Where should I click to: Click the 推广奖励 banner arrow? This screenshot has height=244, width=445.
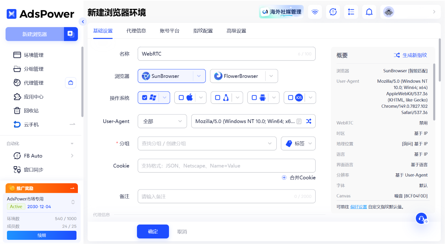(x=72, y=188)
